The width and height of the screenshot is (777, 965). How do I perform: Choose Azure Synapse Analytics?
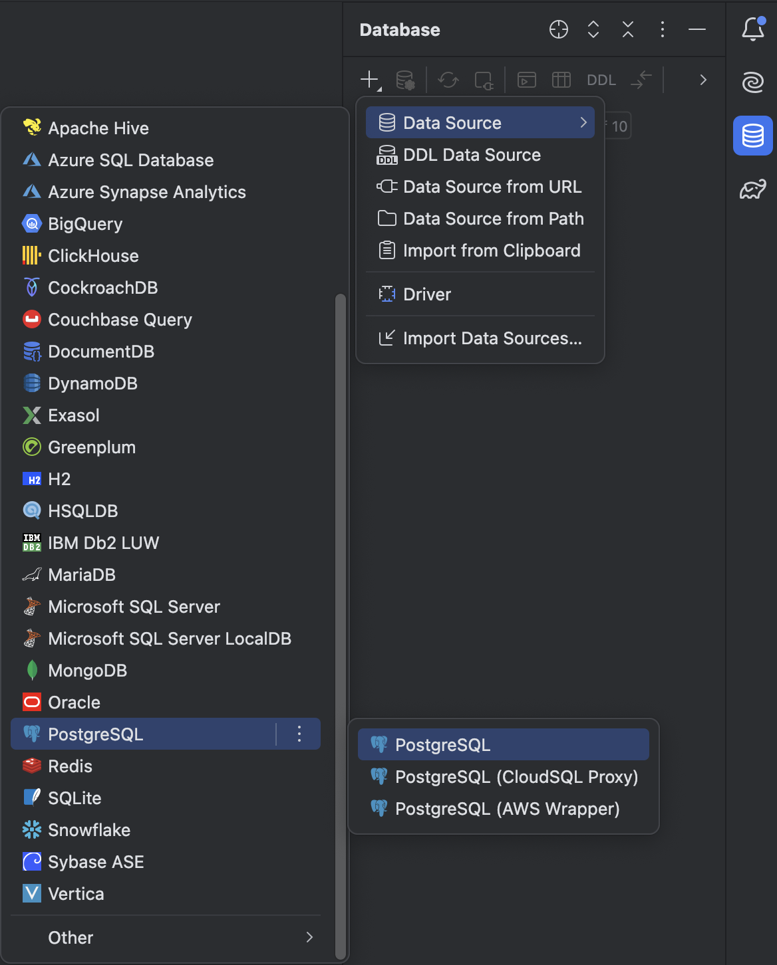(166, 192)
